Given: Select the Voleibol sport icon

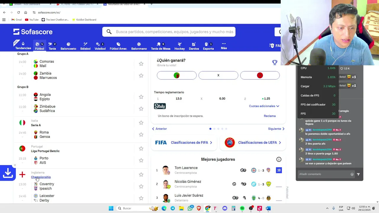Looking at the screenshot, I should (x=100, y=46).
